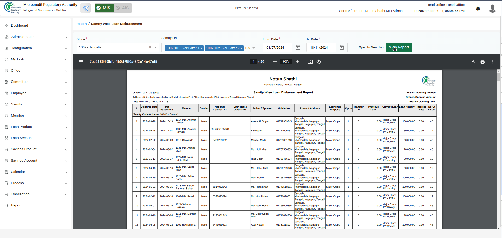The height and width of the screenshot is (238, 502).
Task: Expand the Configuration menu chevron
Action: [x=66, y=48]
